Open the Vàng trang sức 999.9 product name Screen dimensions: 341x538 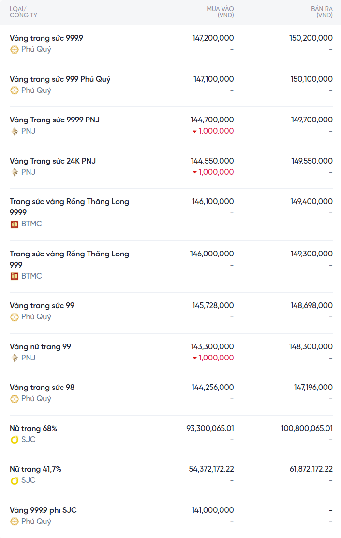coord(46,38)
